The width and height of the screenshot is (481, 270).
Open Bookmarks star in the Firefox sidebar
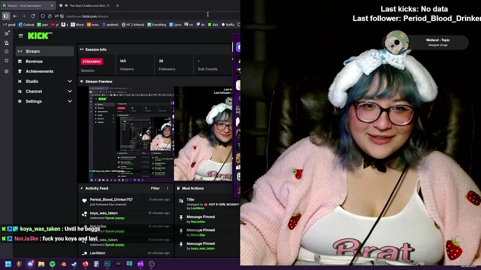click(x=6, y=60)
